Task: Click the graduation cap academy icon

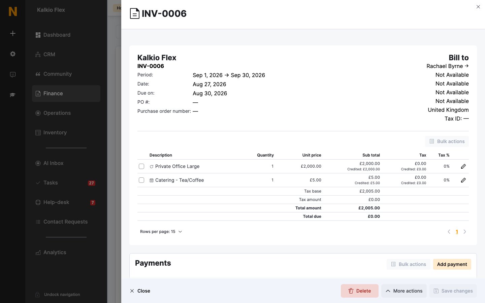Action: (x=13, y=95)
